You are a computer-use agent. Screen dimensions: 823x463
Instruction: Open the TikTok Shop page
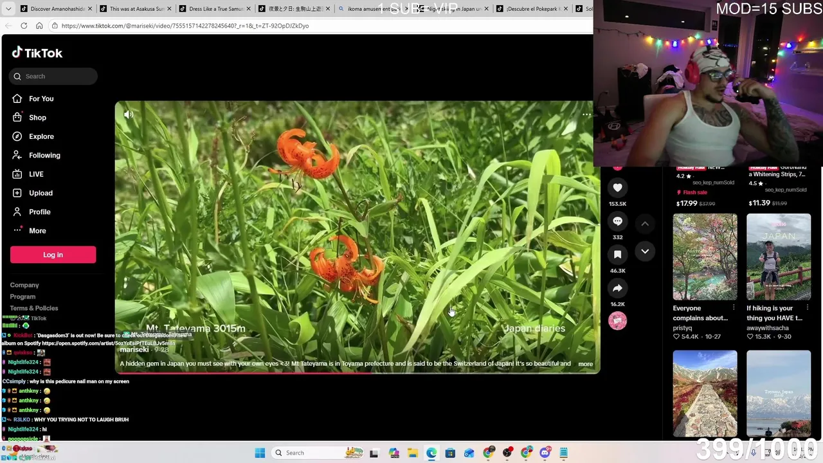pyautogui.click(x=37, y=118)
